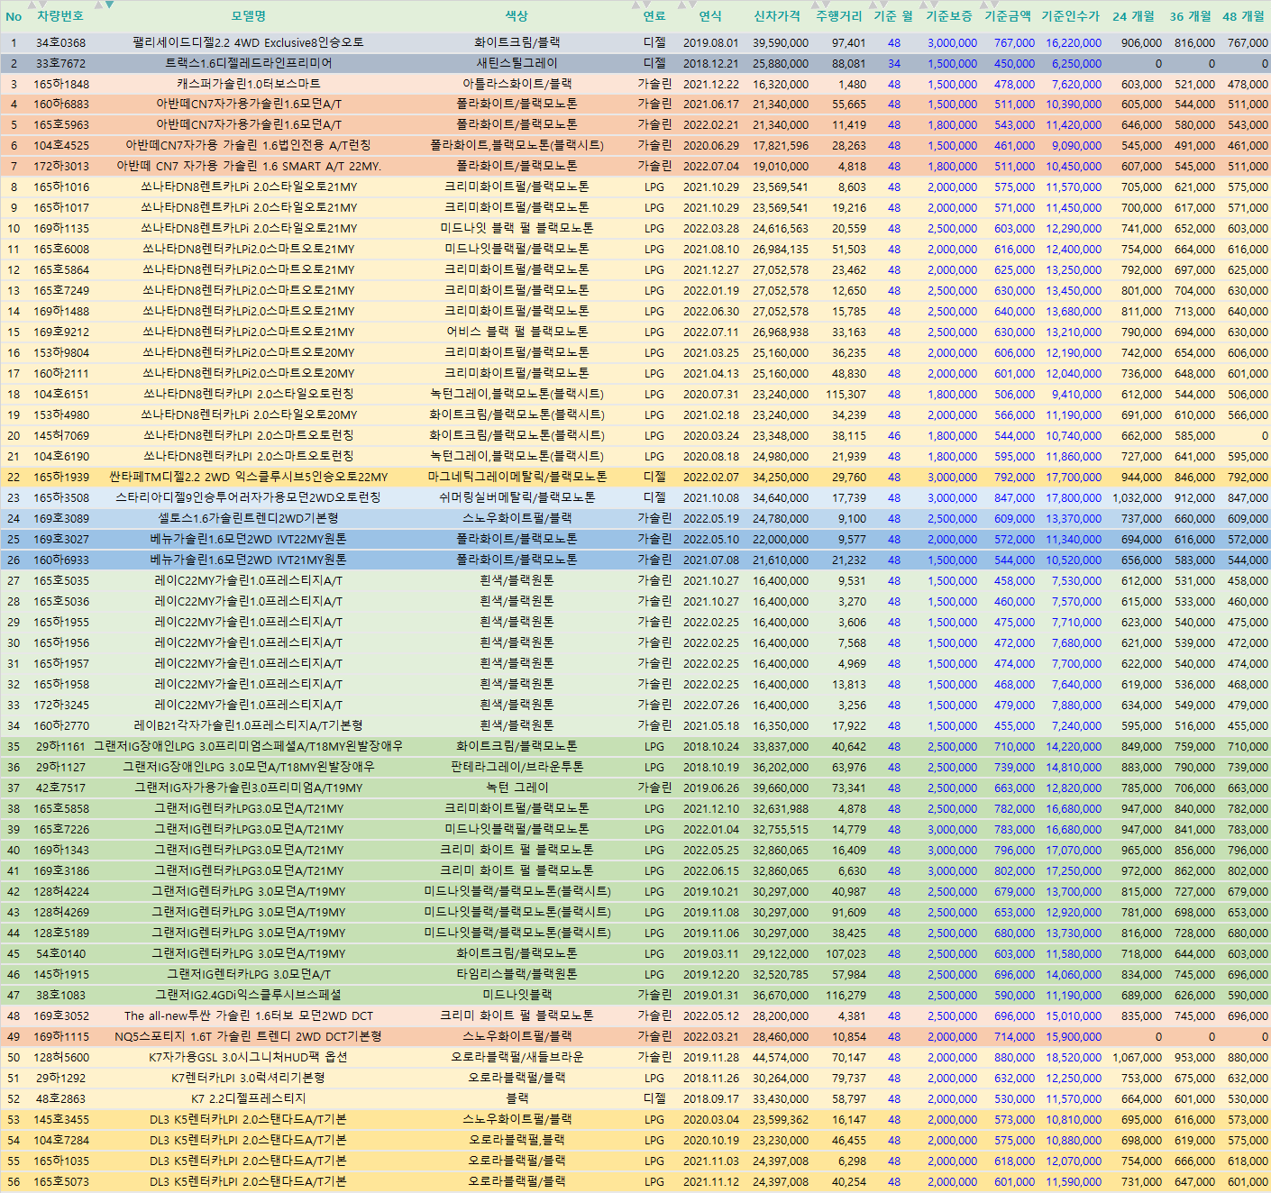The height and width of the screenshot is (1193, 1271).
Task: Click license plate cell 104호4525
Action: click(x=60, y=145)
